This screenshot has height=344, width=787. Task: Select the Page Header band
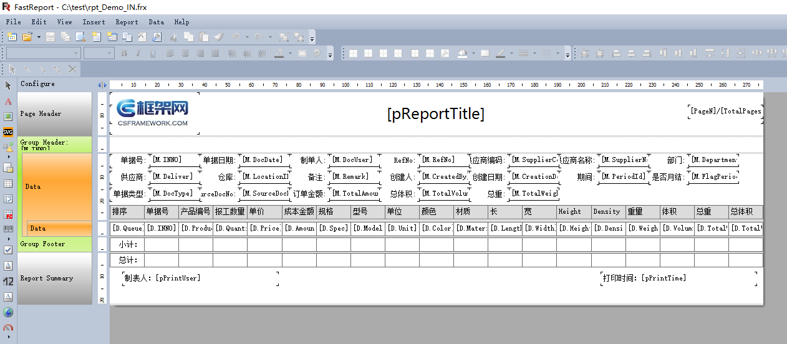coord(55,113)
